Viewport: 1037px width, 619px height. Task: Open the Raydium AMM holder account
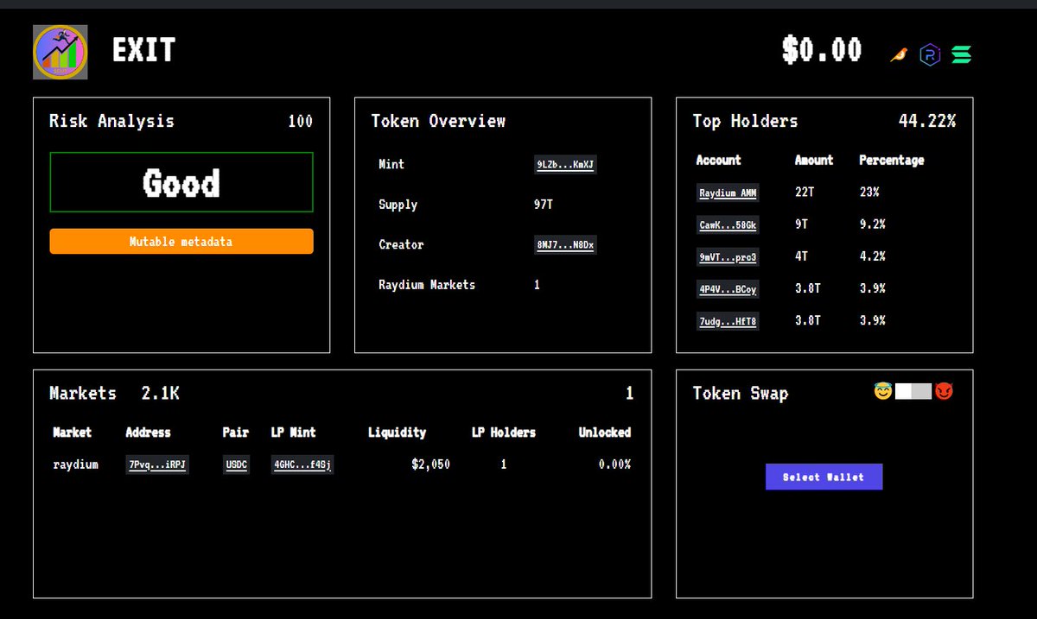tap(728, 193)
